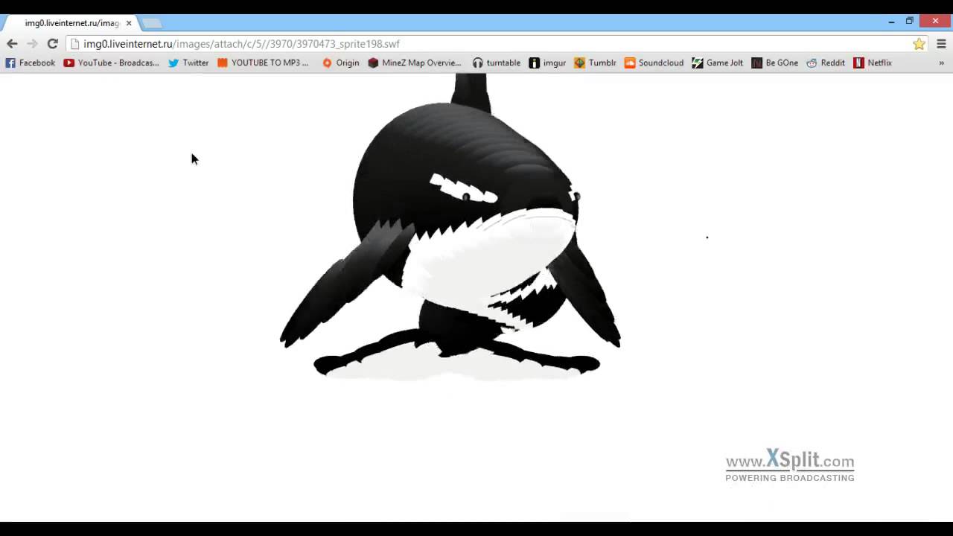953x536 pixels.
Task: Reload the current page
Action: pyautogui.click(x=52, y=44)
